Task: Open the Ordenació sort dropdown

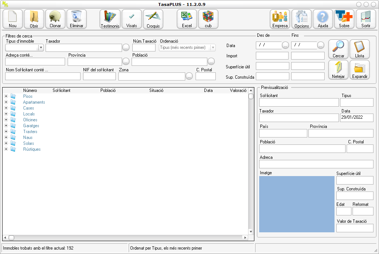Action: pyautogui.click(x=212, y=48)
